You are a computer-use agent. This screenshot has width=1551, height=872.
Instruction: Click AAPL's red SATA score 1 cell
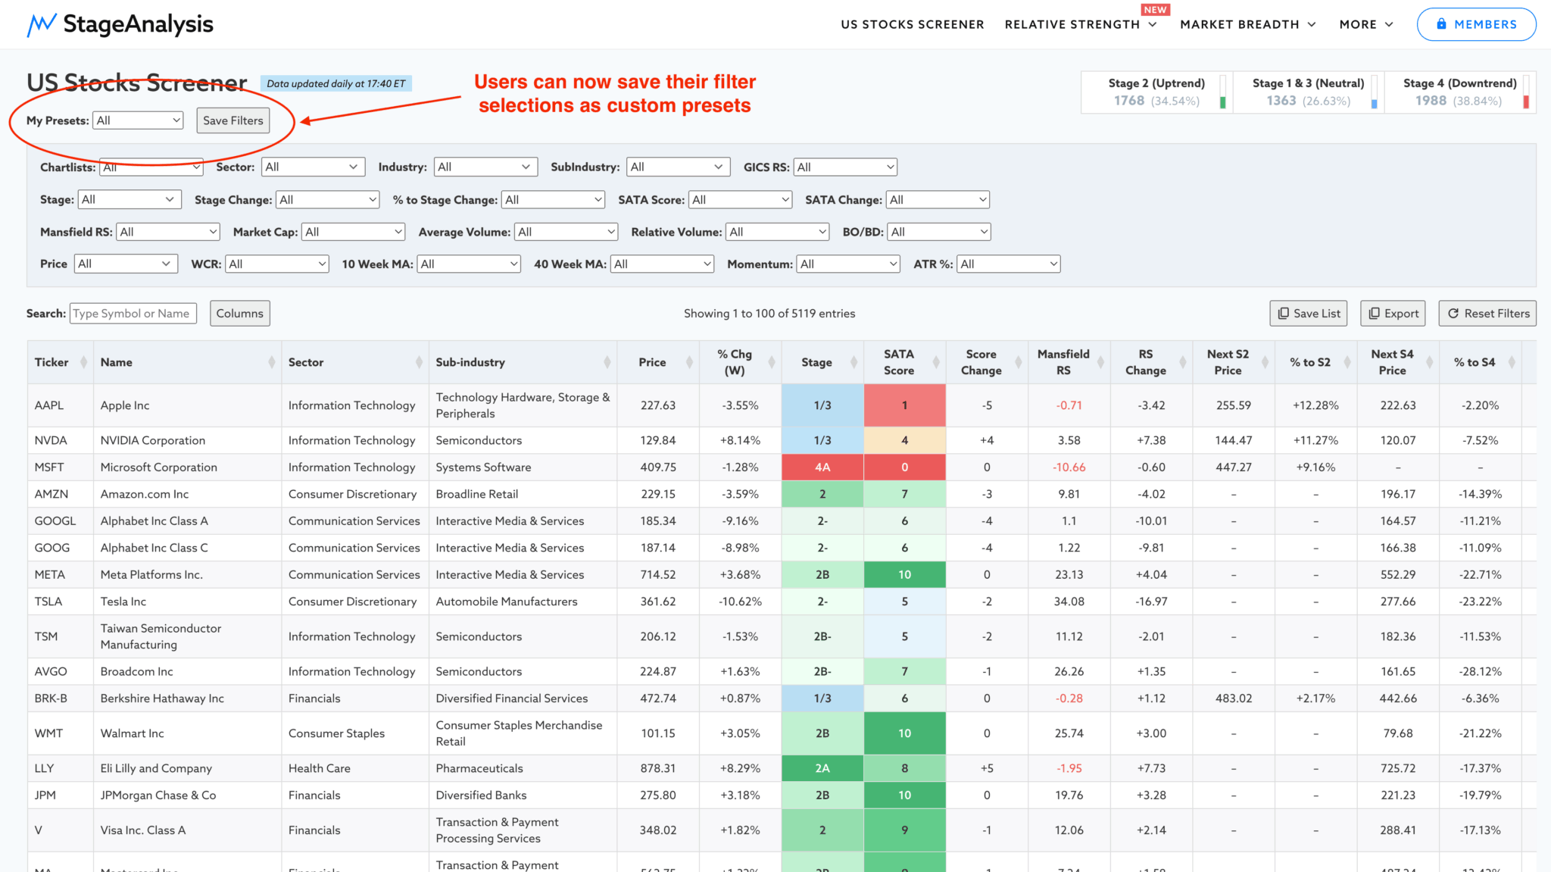(904, 405)
